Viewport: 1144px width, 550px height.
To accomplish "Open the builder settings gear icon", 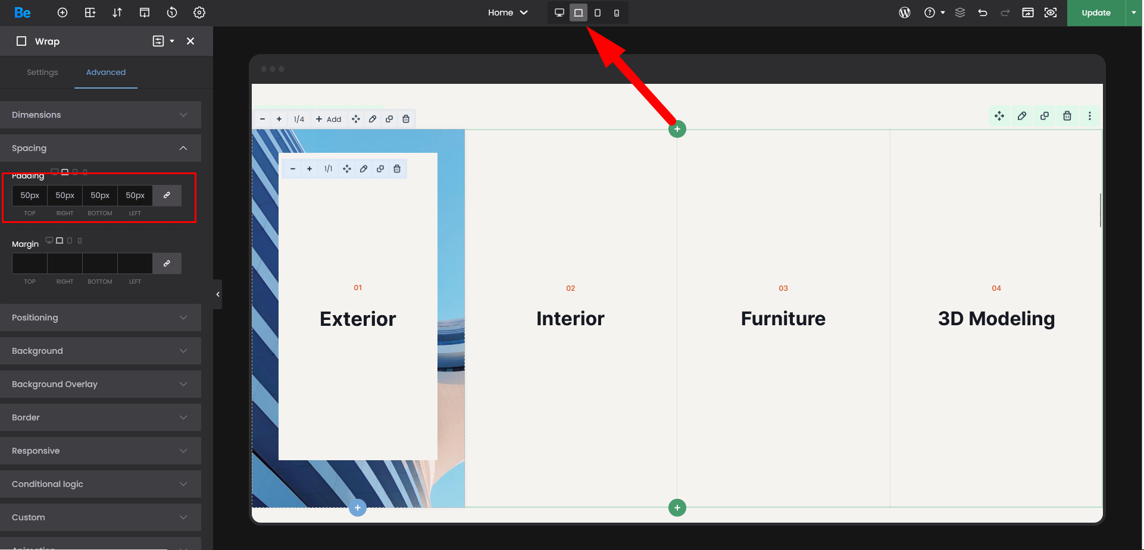I will tap(199, 12).
